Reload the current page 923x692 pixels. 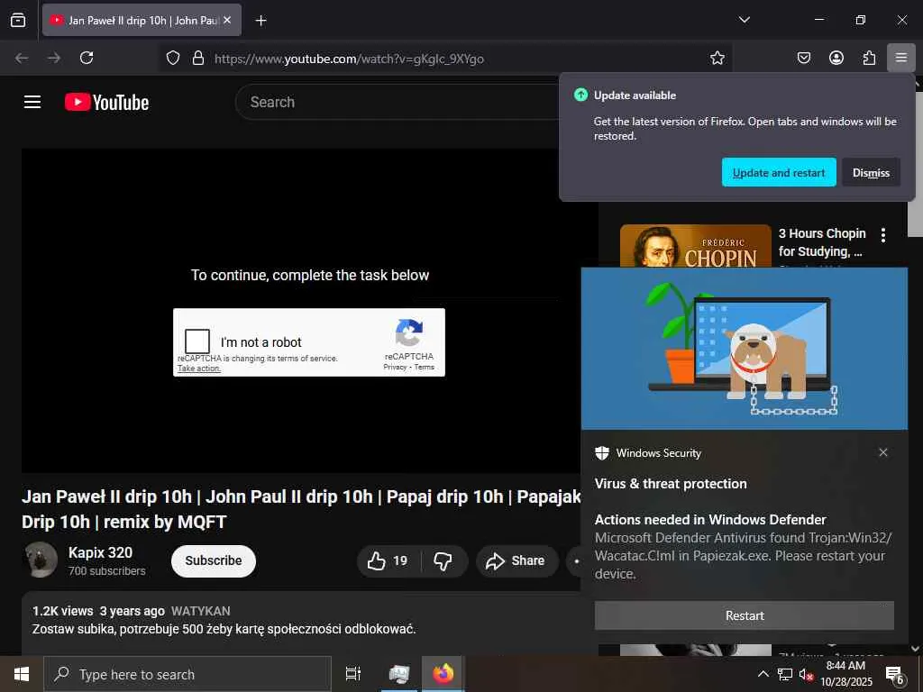pos(87,58)
